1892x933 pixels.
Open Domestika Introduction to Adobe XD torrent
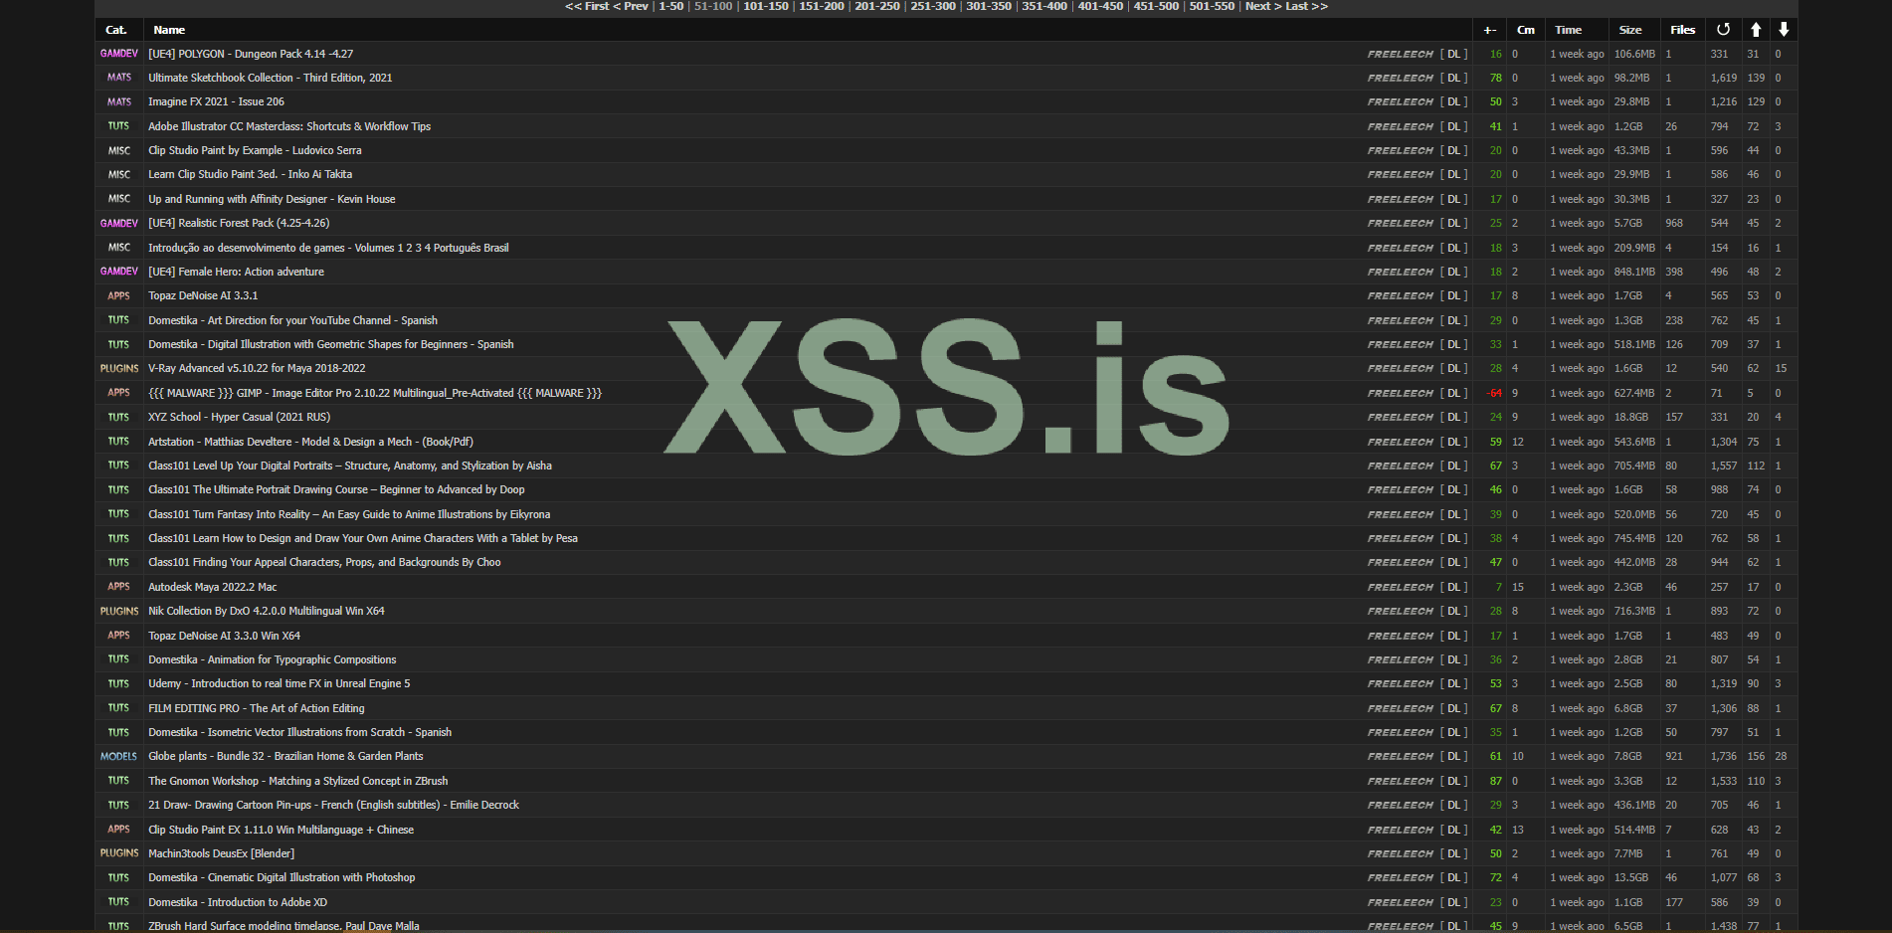click(x=238, y=902)
